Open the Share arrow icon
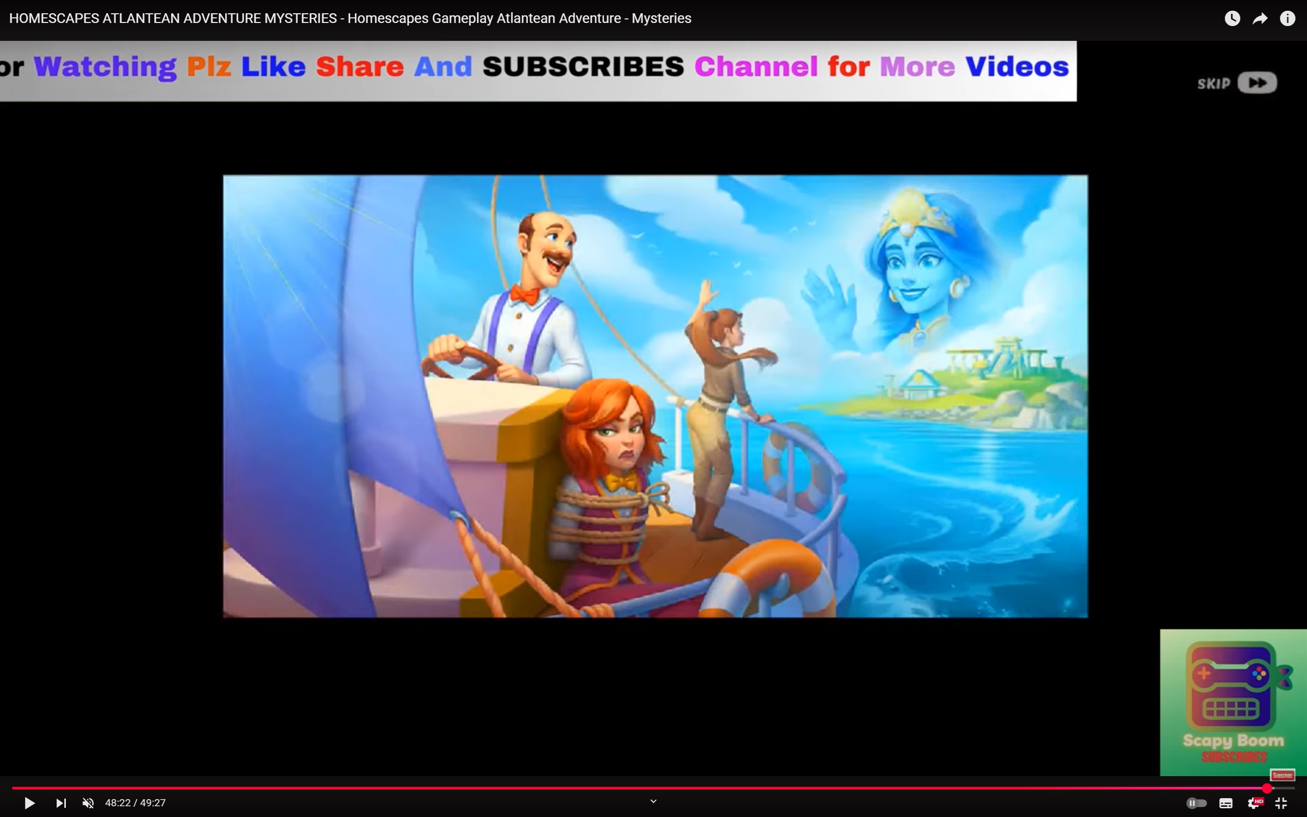This screenshot has width=1307, height=817. pos(1260,18)
